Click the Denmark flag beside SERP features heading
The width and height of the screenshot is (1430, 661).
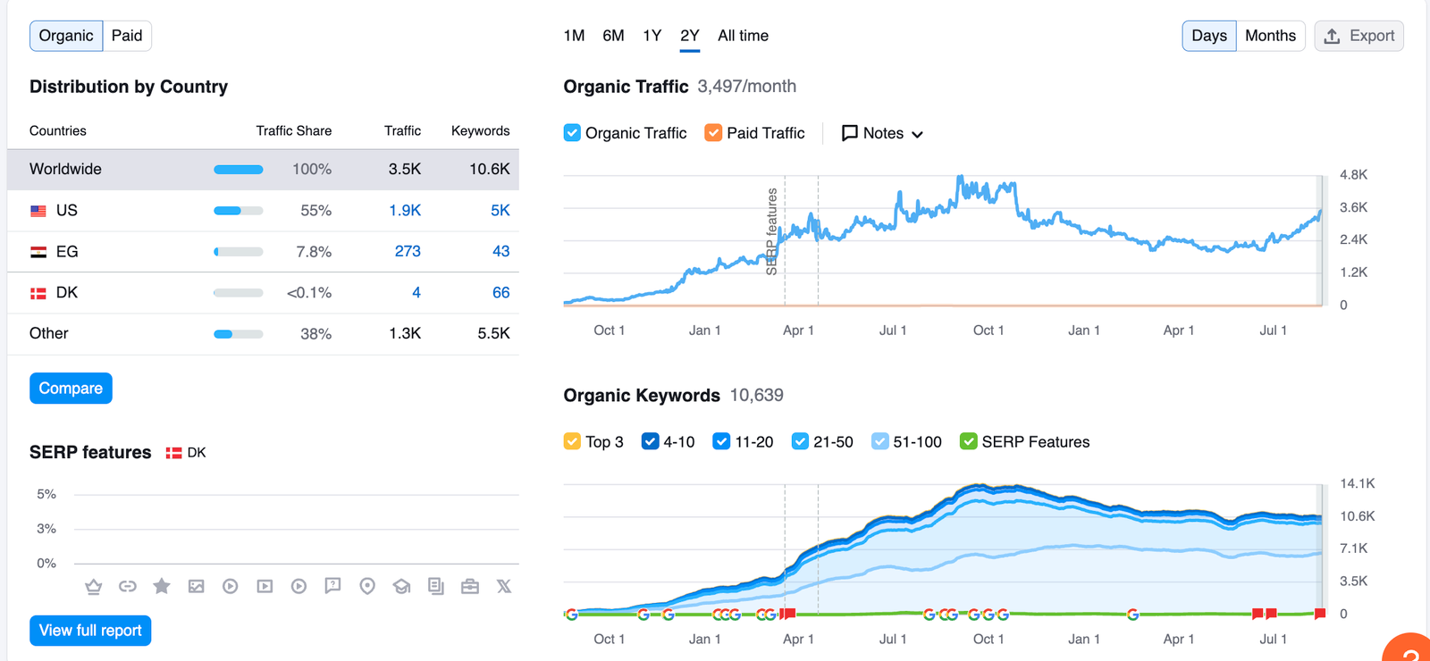pos(174,453)
